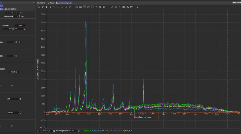This screenshot has height=134, width=241.
Task: Expand the Capture_6 trace dropdown
Action: coord(54,131)
